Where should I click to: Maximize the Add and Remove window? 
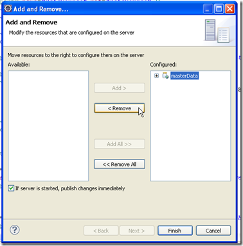(219, 9)
